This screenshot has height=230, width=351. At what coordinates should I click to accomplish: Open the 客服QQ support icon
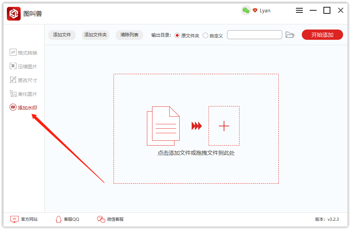[x=58, y=219]
